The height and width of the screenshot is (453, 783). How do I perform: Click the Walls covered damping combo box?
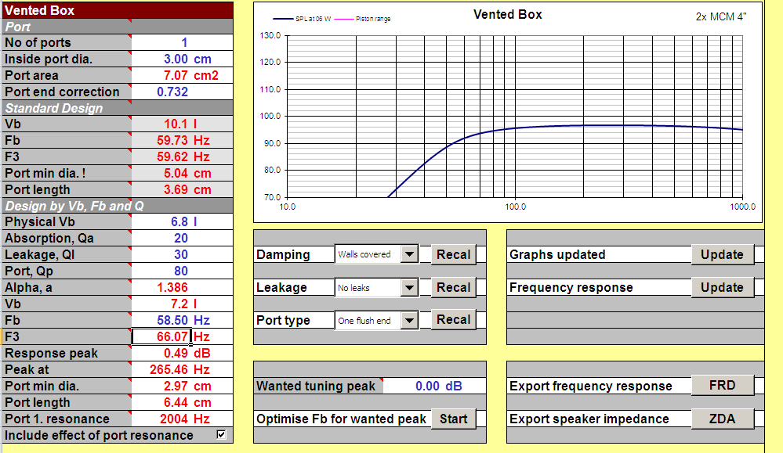click(376, 254)
